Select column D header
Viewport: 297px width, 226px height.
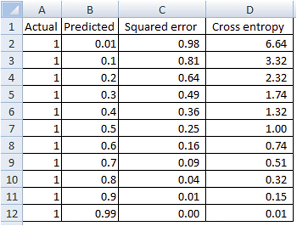(250, 10)
